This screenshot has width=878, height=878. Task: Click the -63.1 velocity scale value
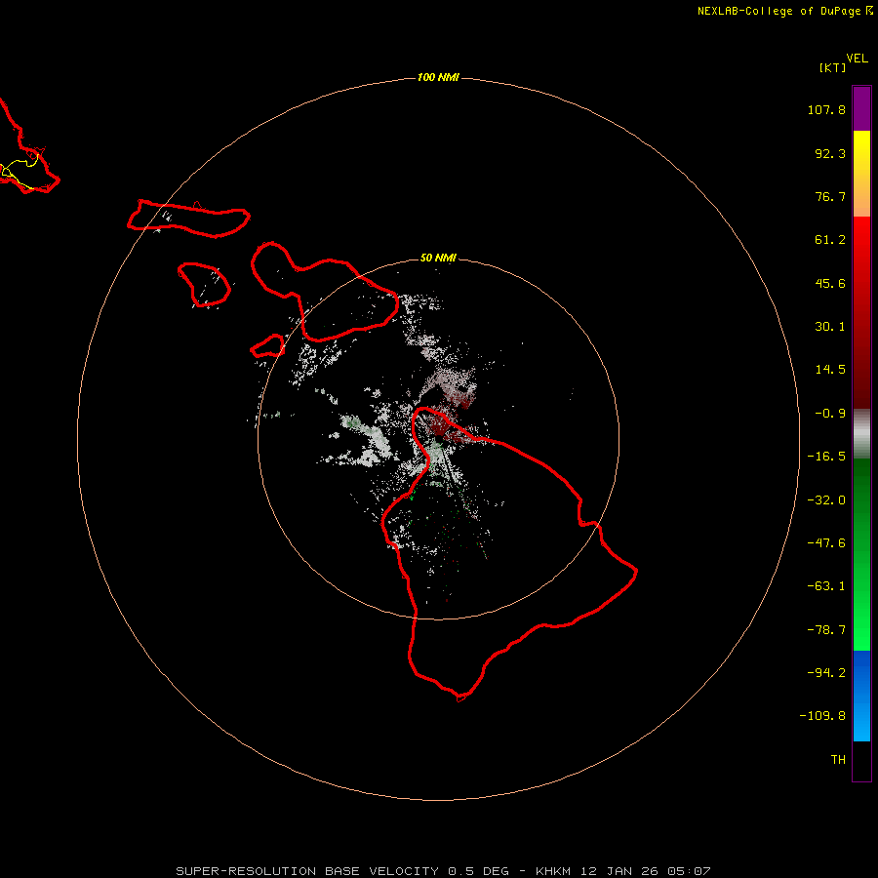(x=826, y=586)
